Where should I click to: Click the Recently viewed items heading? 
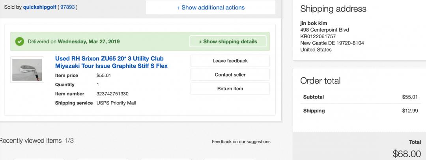(31, 141)
